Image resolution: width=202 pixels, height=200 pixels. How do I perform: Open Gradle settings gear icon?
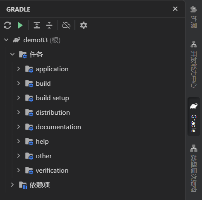click(84, 25)
